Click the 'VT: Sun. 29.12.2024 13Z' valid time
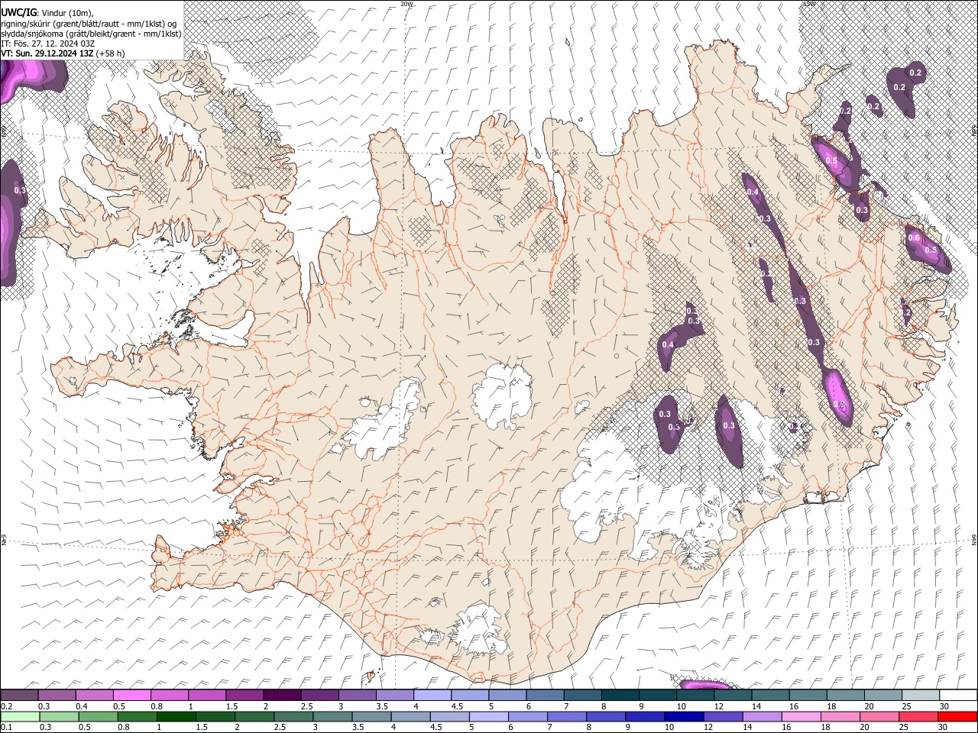The height and width of the screenshot is (733, 978). tap(47, 53)
